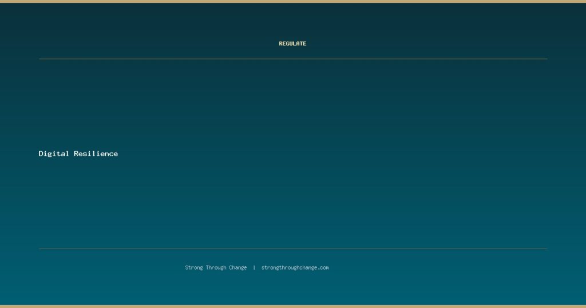The height and width of the screenshot is (308, 586).
Task: Click the Strong Through Change footer text
Action: pos(216,267)
